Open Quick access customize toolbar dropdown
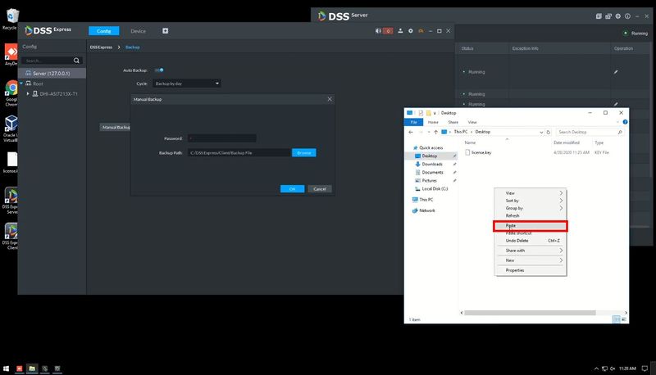The height and width of the screenshot is (375, 656). click(x=435, y=113)
